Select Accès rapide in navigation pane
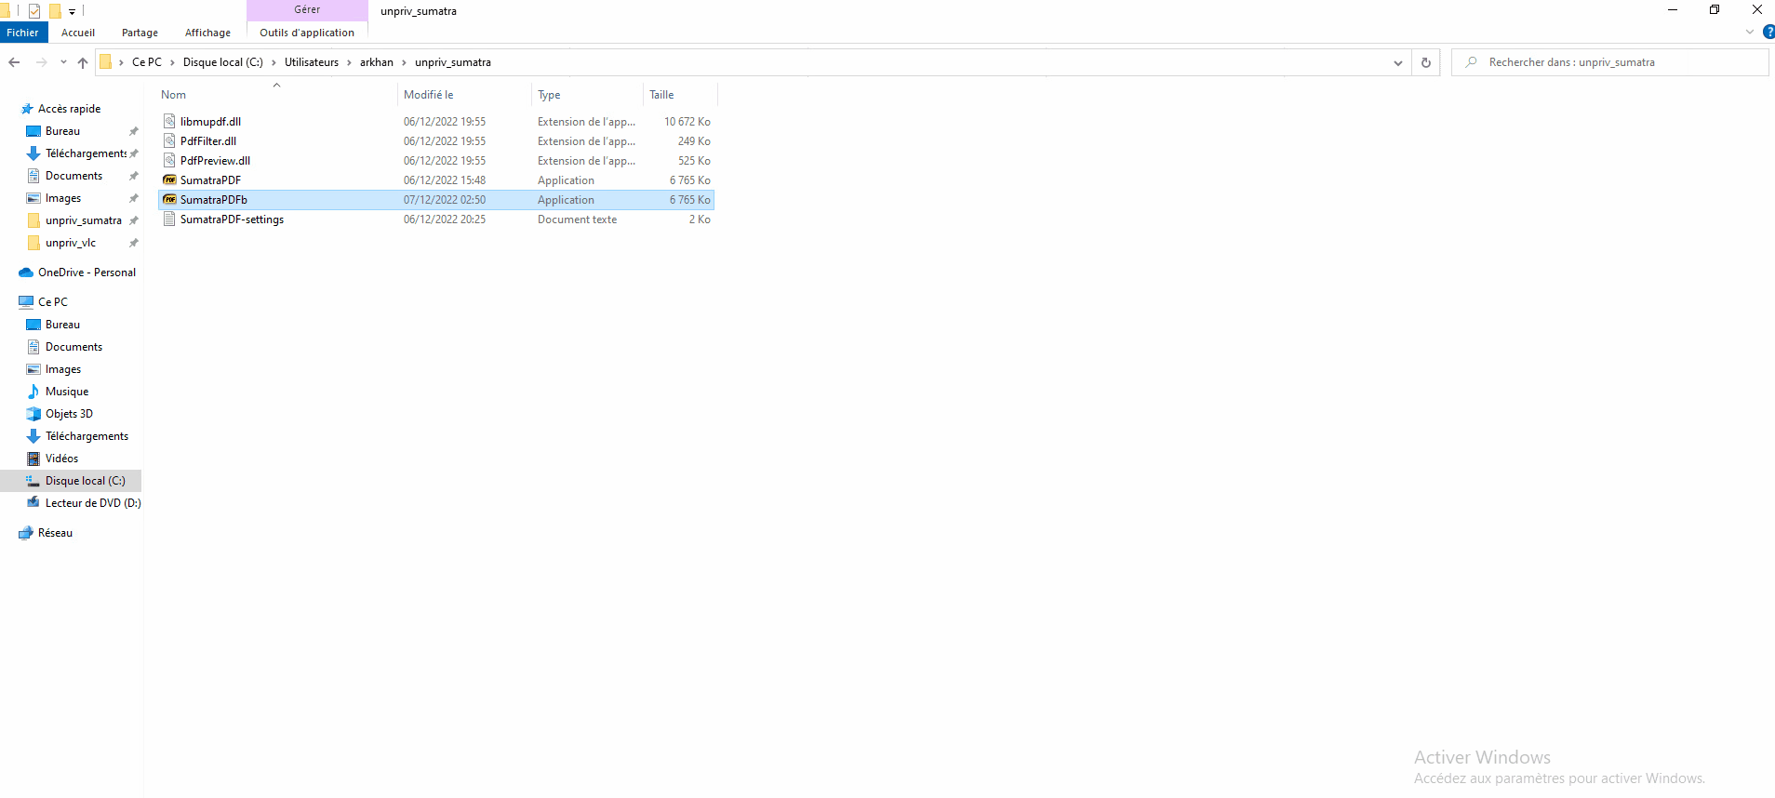 tap(70, 109)
